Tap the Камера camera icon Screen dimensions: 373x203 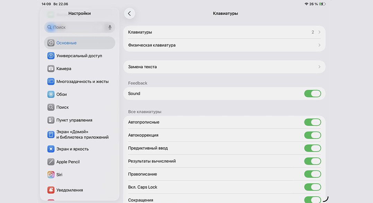click(51, 69)
